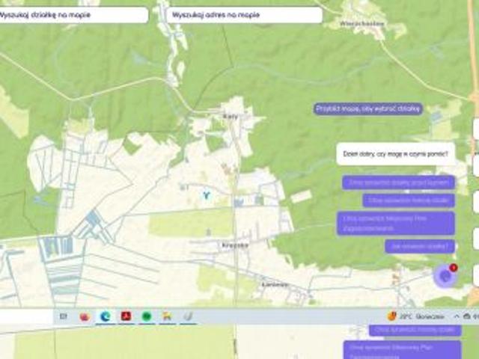Open the red-orange browser icon in taskbar
Viewport: 479px width, 359px height.
pos(85,316)
